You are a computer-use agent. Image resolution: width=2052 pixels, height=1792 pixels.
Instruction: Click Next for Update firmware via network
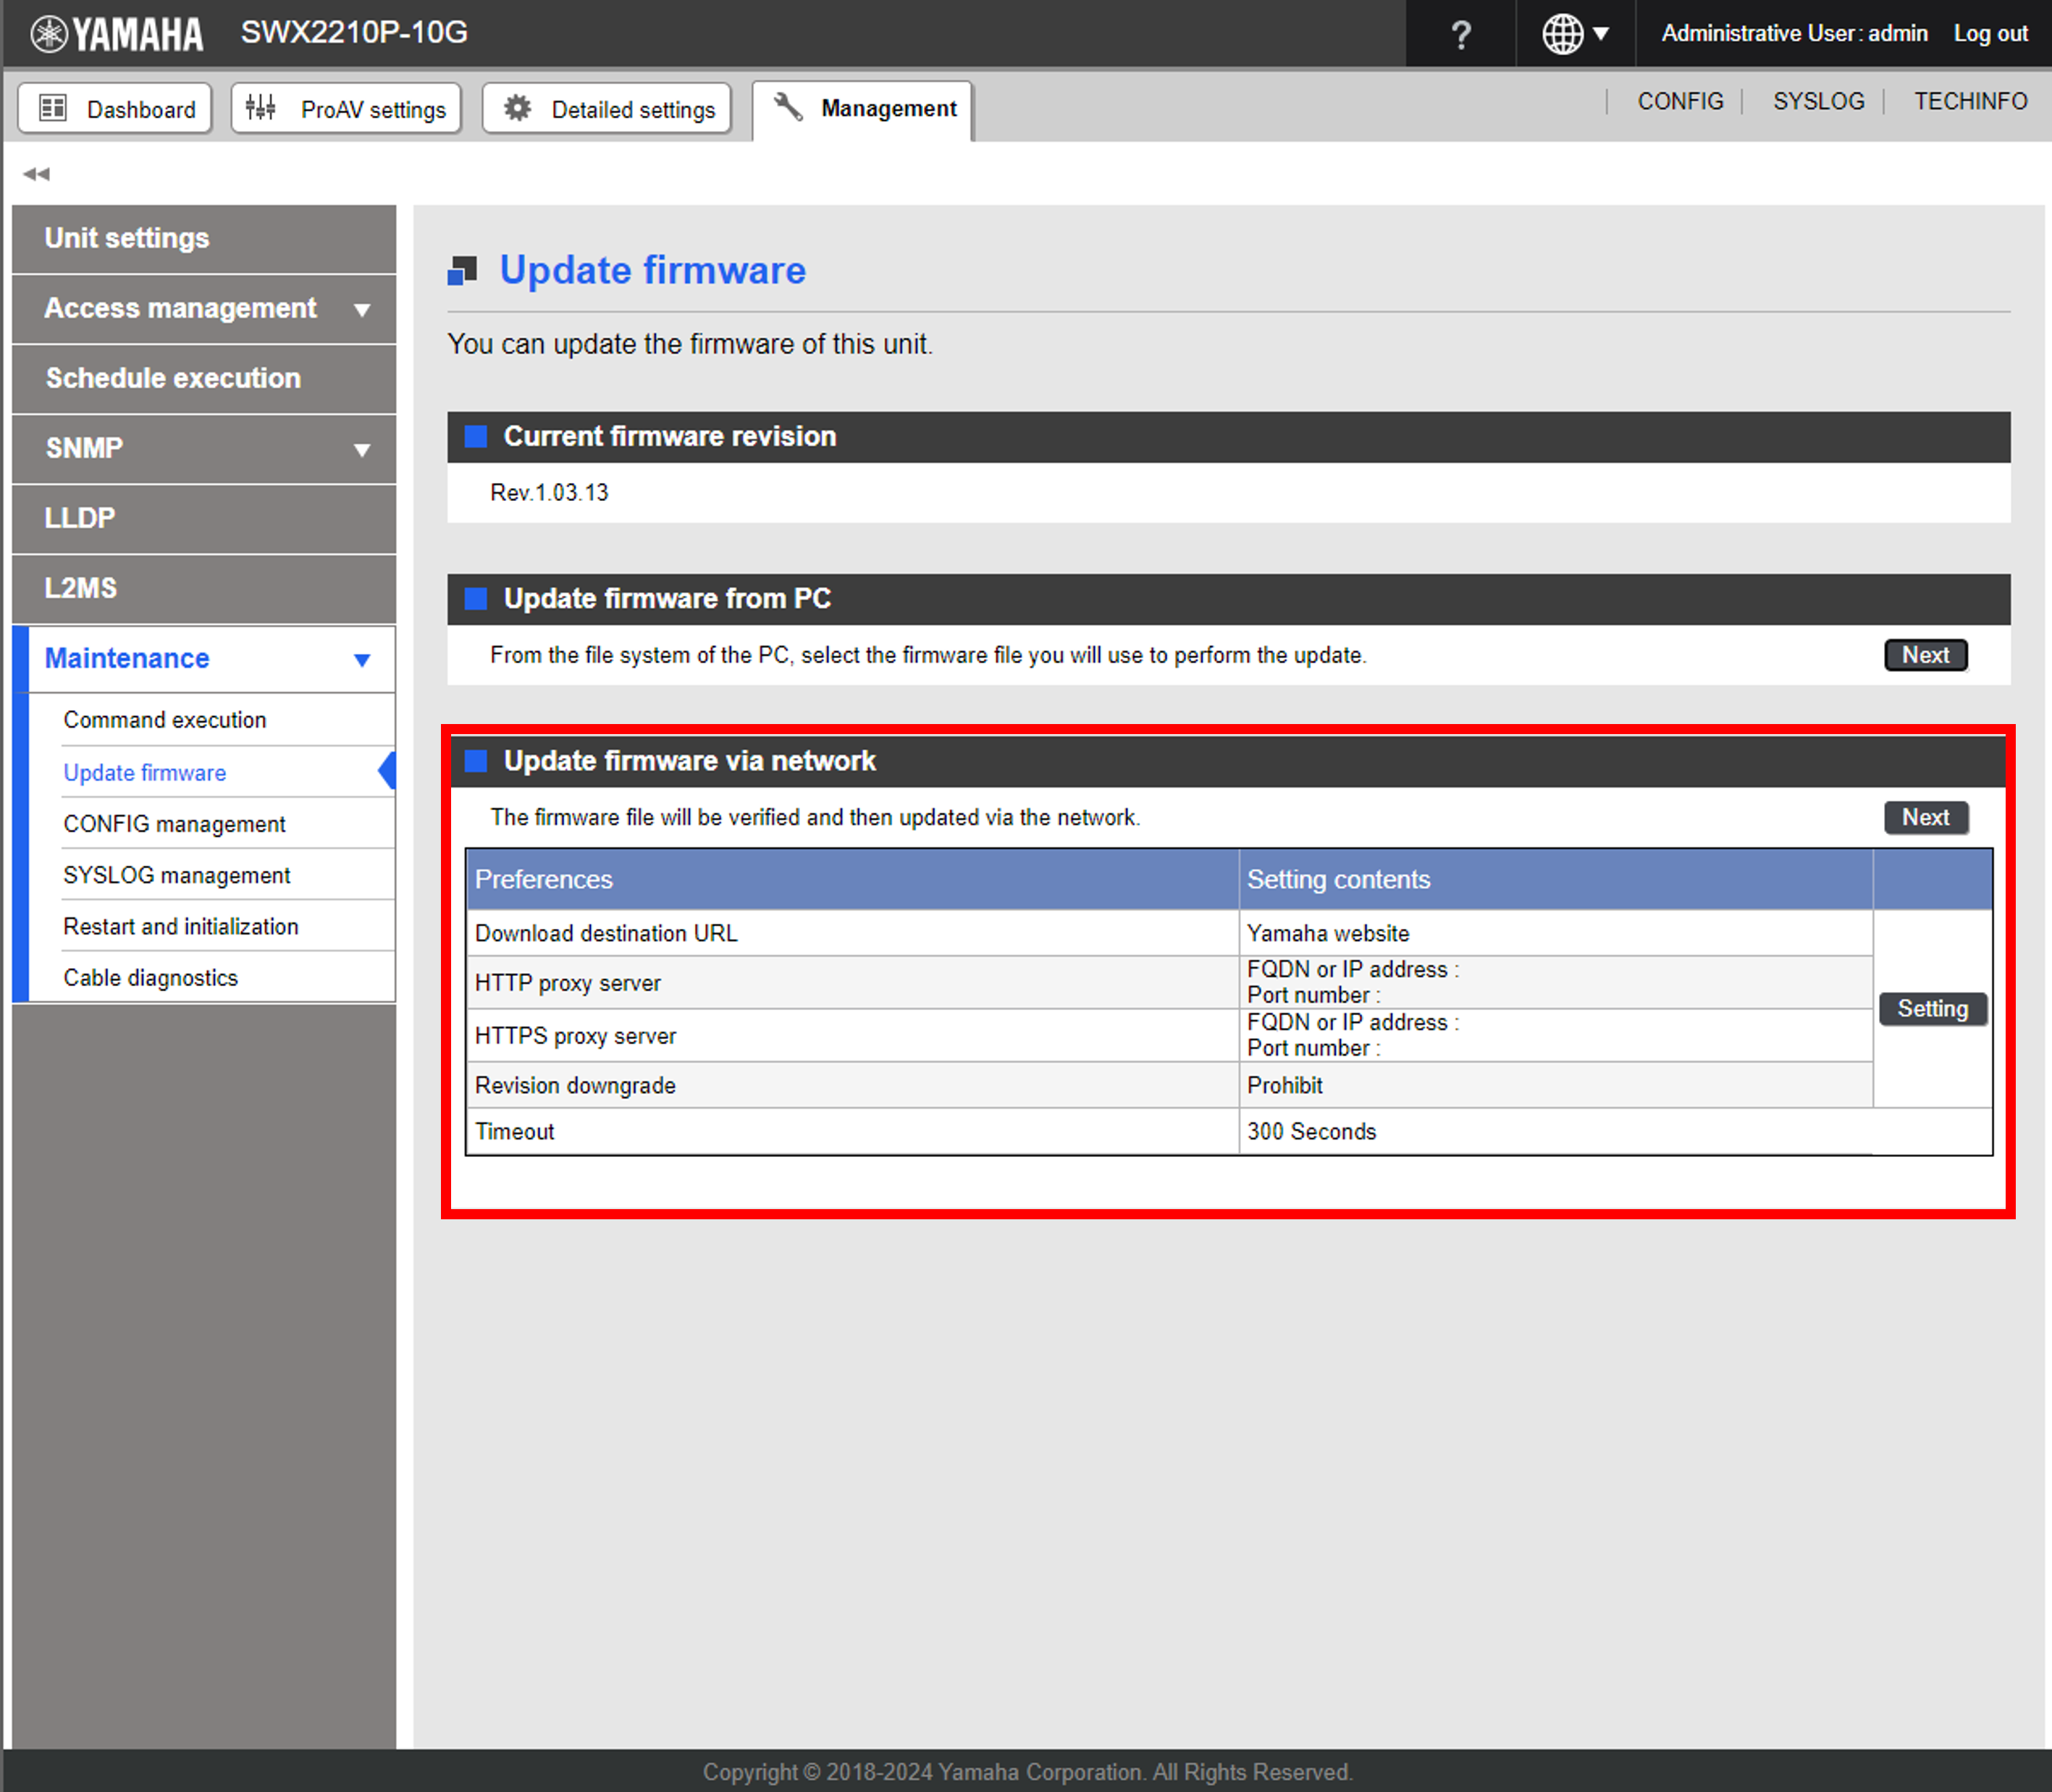(1925, 817)
